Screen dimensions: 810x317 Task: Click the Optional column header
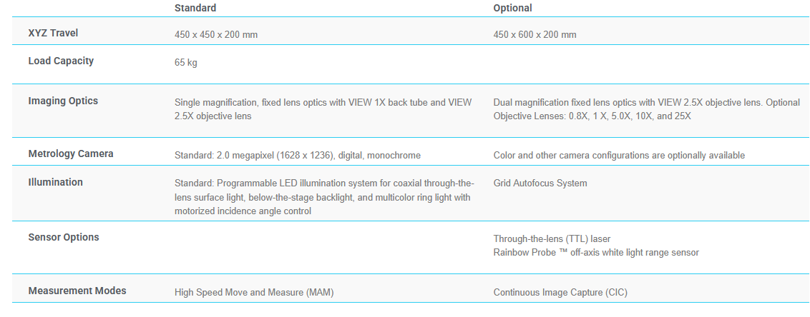pyautogui.click(x=512, y=8)
